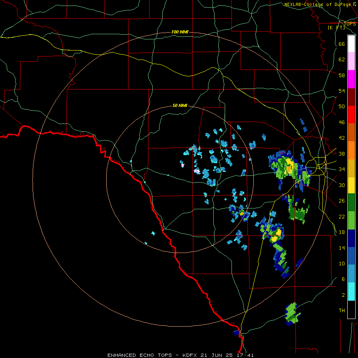358x358 pixels.
Task: Click the legend value 34
Action: tap(342, 169)
